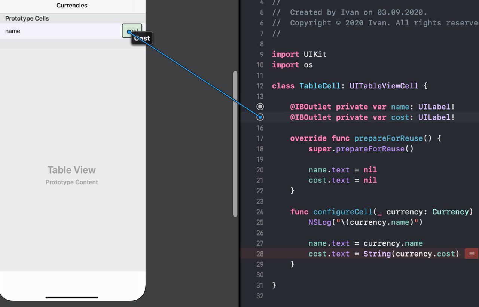Click the outlet connection circle for cost
Image resolution: width=479 pixels, height=307 pixels.
[260, 117]
